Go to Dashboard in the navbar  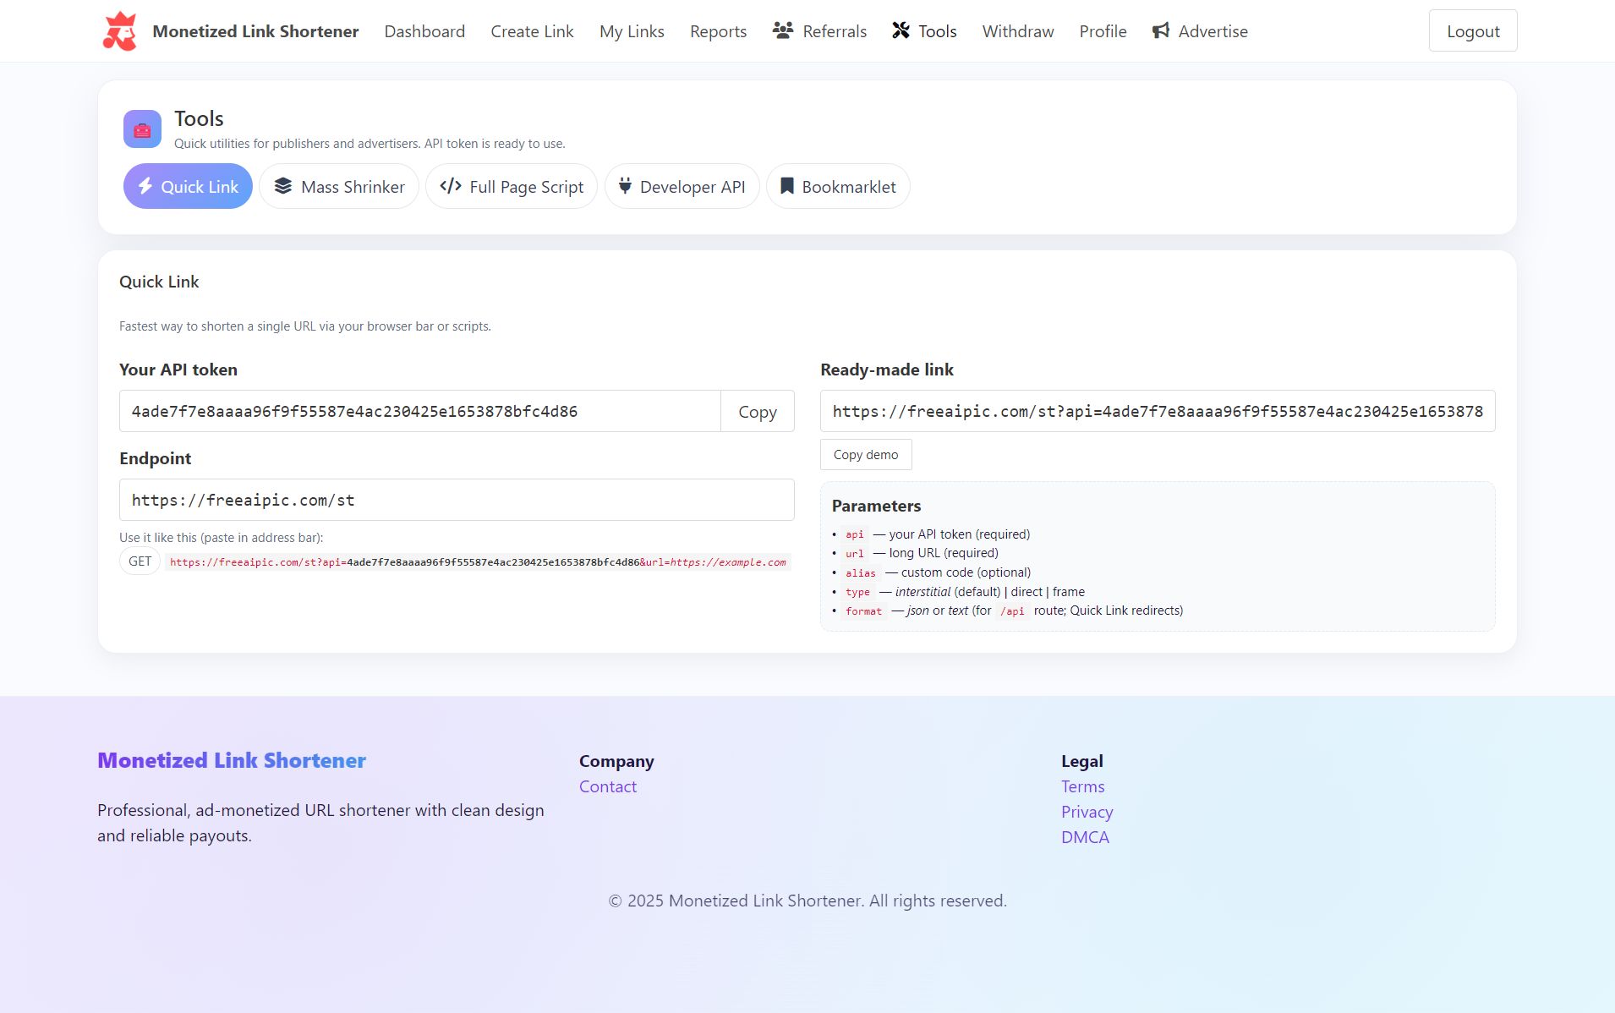point(424,31)
